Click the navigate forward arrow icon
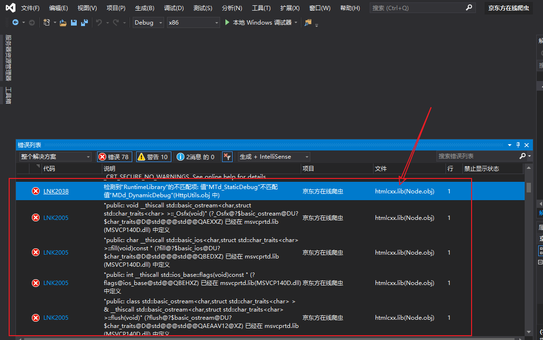This screenshot has height=340, width=543. coord(32,23)
